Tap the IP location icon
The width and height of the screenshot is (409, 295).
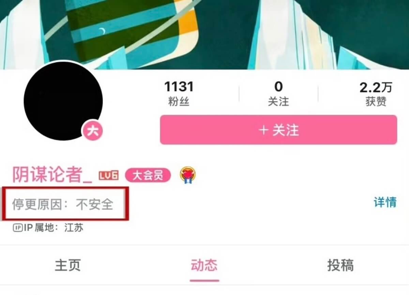[x=17, y=228]
